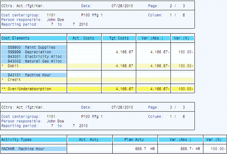
Task: Click the Plan Acty column header
Action: pos(135,140)
